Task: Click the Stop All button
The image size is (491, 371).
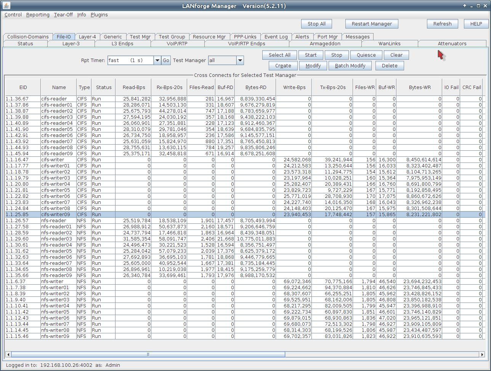Action: click(x=316, y=24)
